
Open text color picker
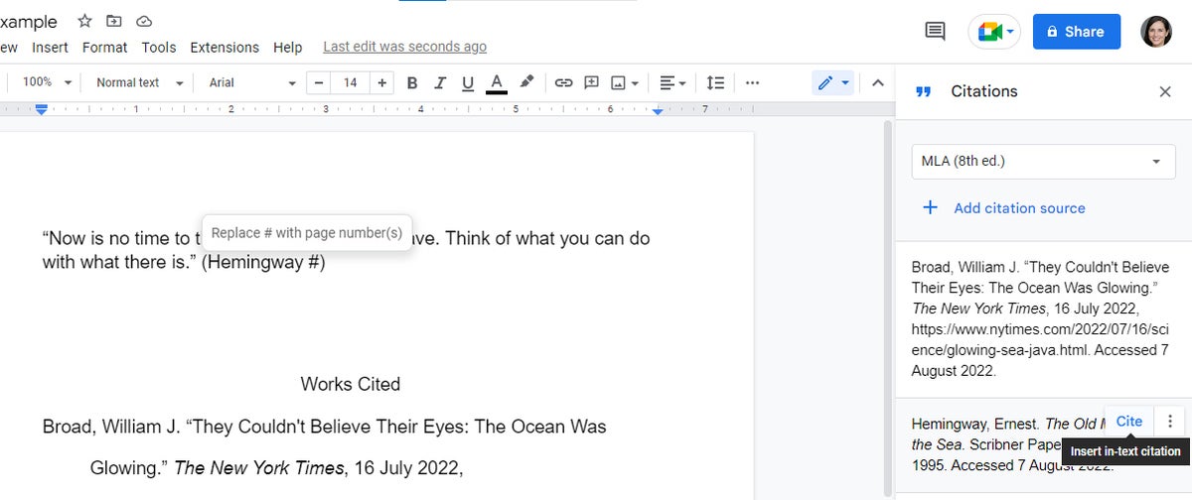497,83
